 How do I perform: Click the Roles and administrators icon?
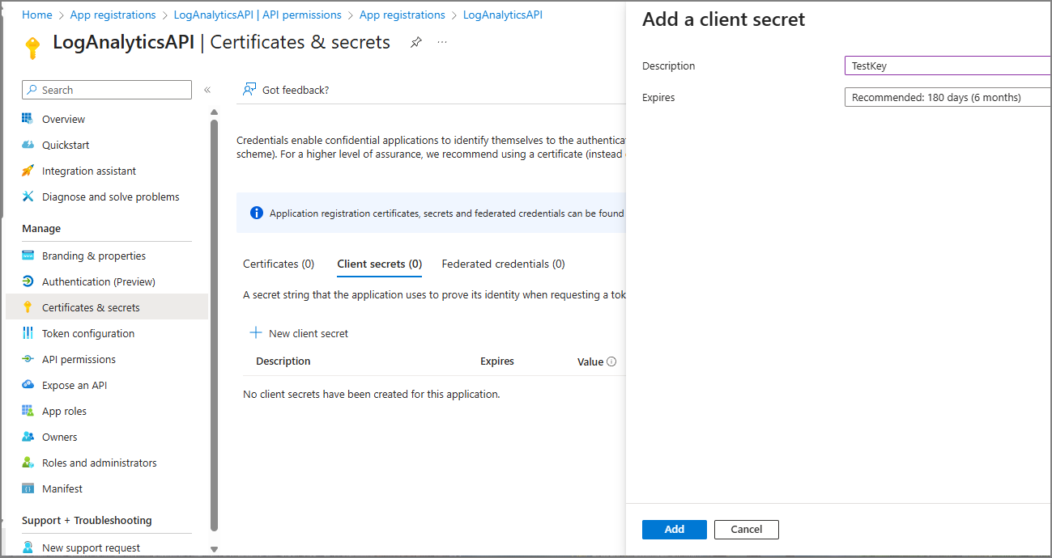click(x=28, y=463)
